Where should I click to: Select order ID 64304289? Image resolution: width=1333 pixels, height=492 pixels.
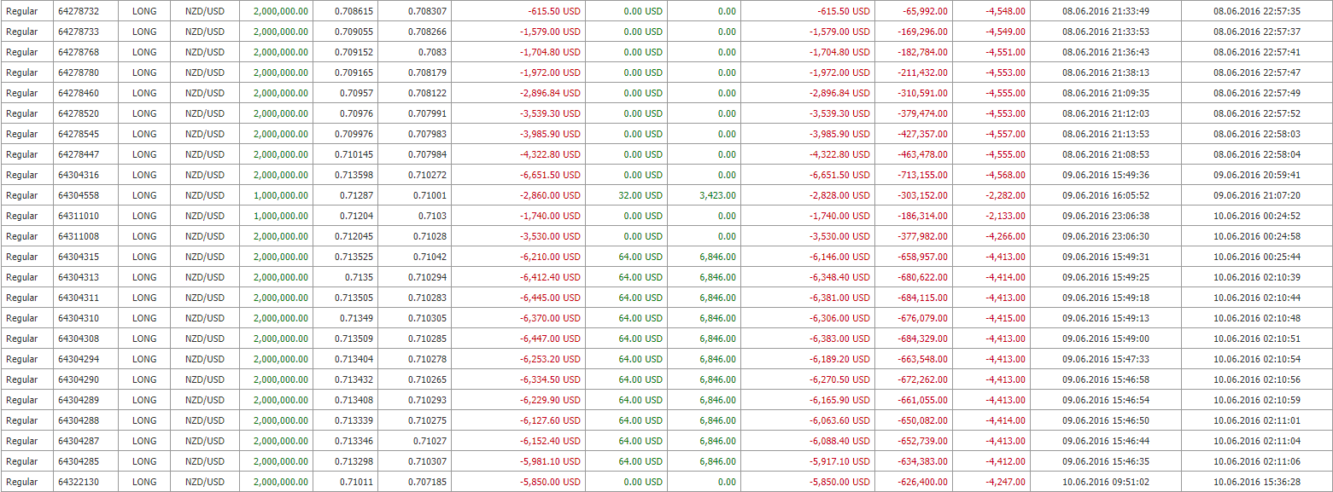click(79, 400)
